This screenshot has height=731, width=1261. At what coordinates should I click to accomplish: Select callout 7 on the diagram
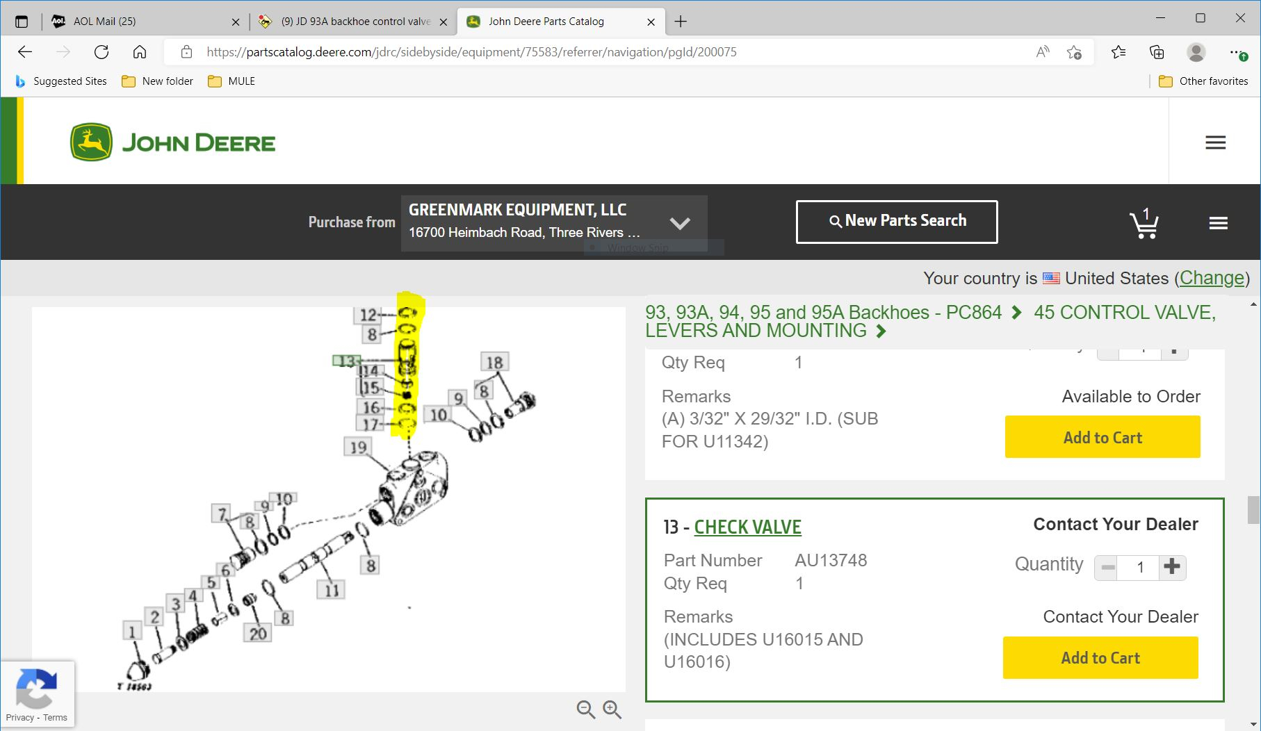tap(222, 514)
